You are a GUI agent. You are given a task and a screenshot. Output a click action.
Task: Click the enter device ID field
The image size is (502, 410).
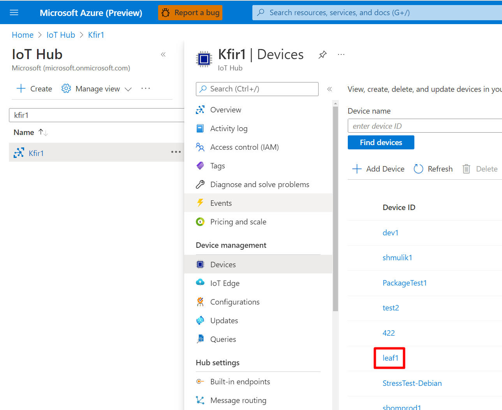pos(424,126)
